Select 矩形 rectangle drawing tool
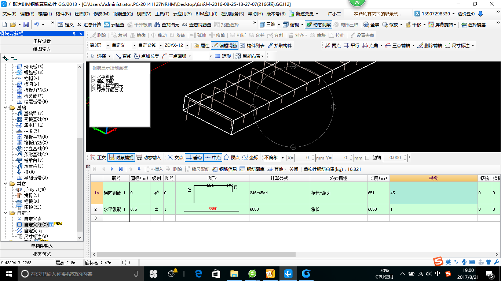Viewport: 501px width, 281px height. 223,56
